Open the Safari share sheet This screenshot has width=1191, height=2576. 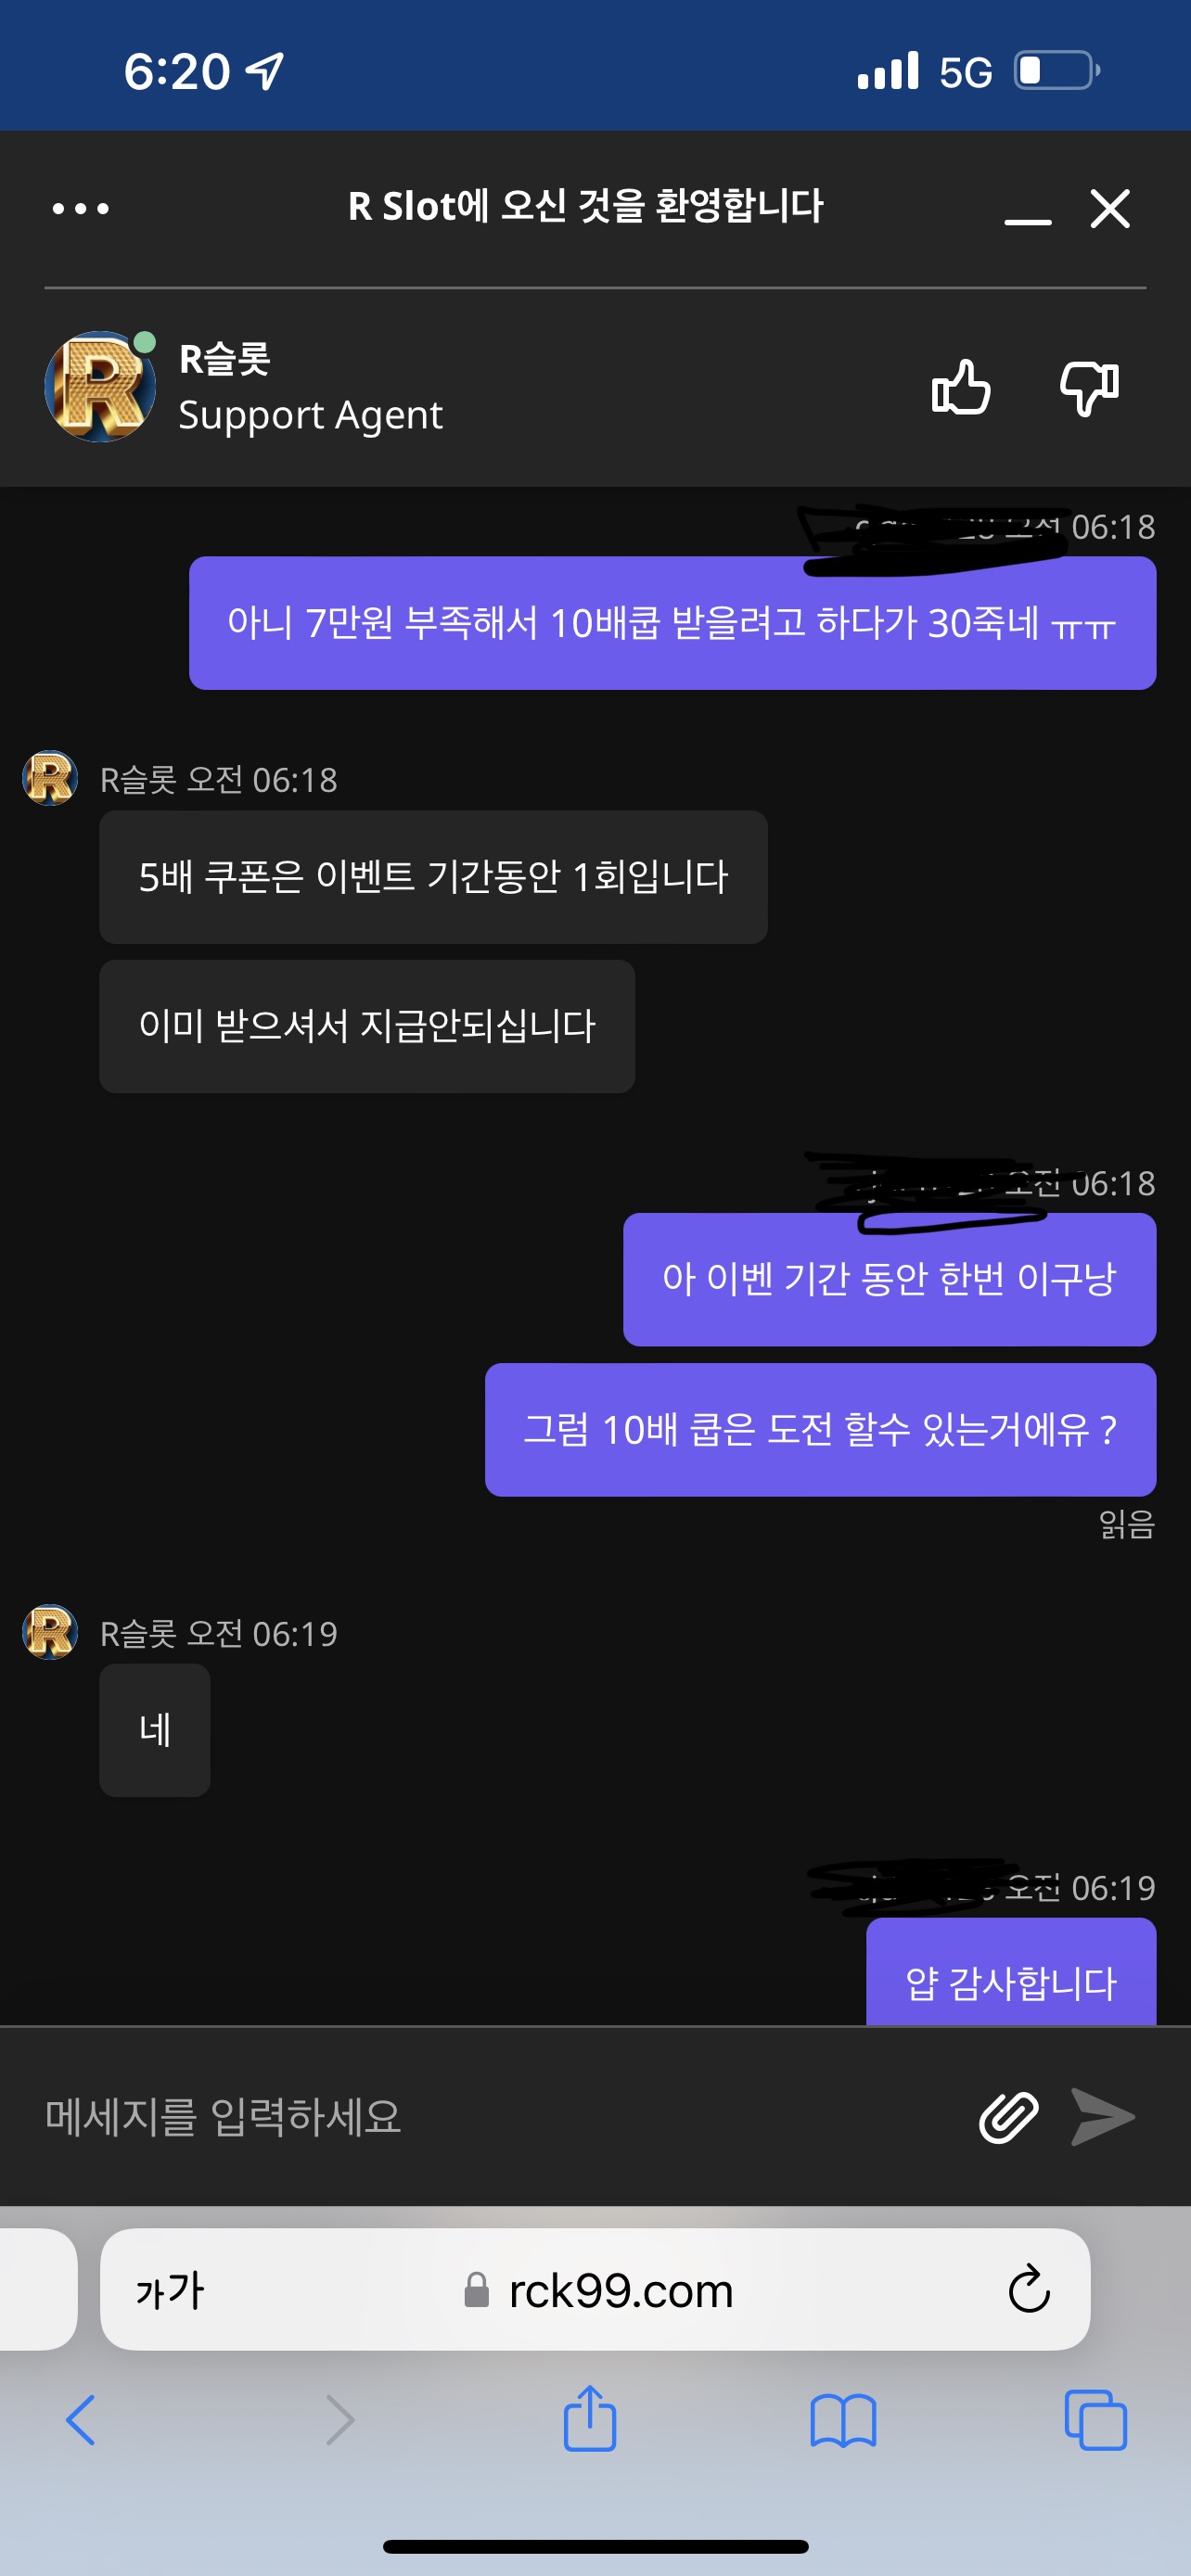point(589,2418)
